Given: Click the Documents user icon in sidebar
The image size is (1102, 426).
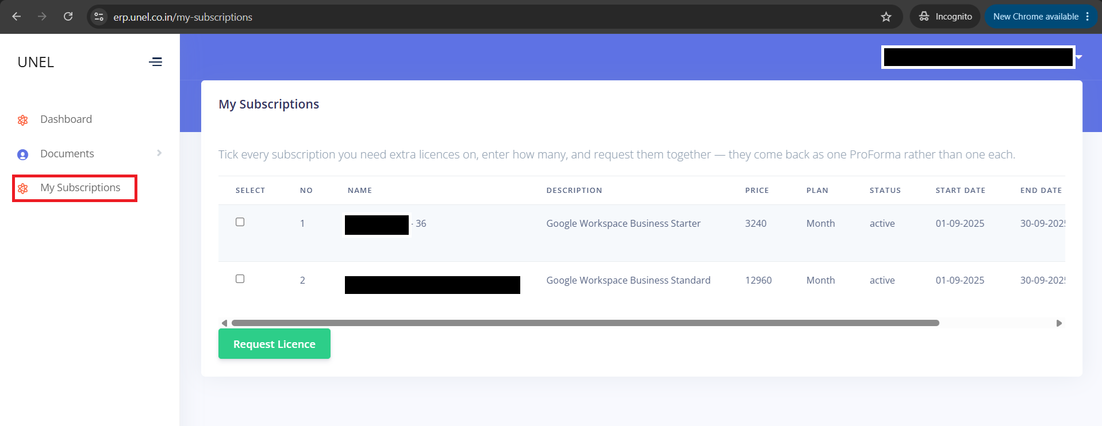Looking at the screenshot, I should (23, 154).
